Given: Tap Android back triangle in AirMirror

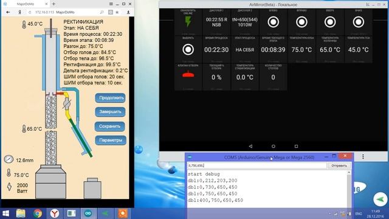Looking at the screenshot, I should click(x=250, y=146).
